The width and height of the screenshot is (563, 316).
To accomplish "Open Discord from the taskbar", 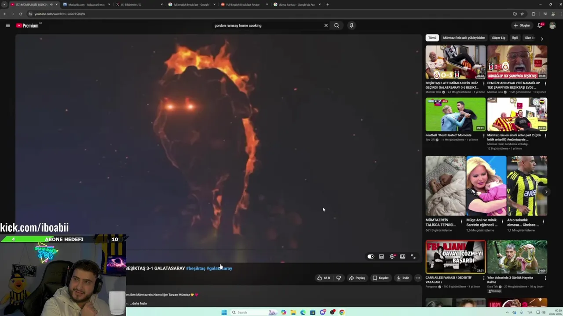I will point(322,312).
